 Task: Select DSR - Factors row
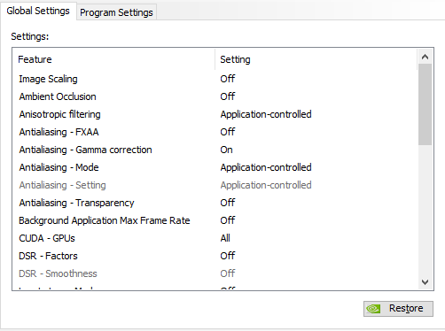[x=215, y=256]
